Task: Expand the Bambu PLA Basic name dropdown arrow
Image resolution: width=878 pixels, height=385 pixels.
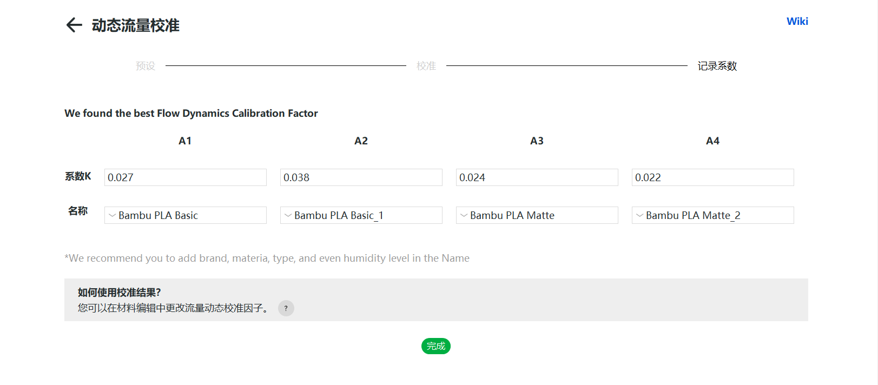Action: pyautogui.click(x=112, y=215)
